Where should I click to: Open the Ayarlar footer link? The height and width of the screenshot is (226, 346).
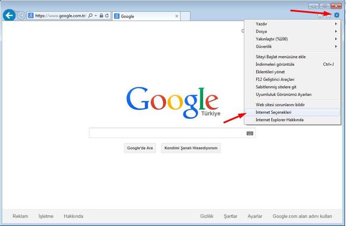point(255,216)
